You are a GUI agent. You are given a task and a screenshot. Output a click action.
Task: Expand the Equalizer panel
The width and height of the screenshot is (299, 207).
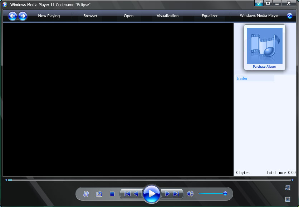point(210,16)
